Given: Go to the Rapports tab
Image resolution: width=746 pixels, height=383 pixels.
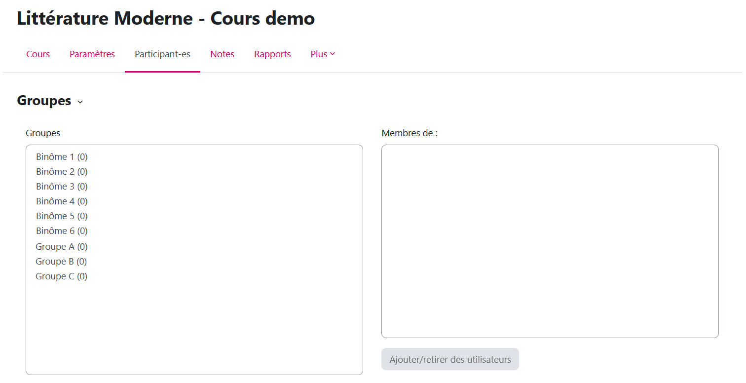Looking at the screenshot, I should pos(272,54).
